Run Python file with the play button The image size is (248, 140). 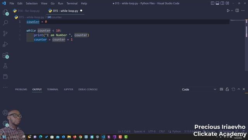pos(228,10)
